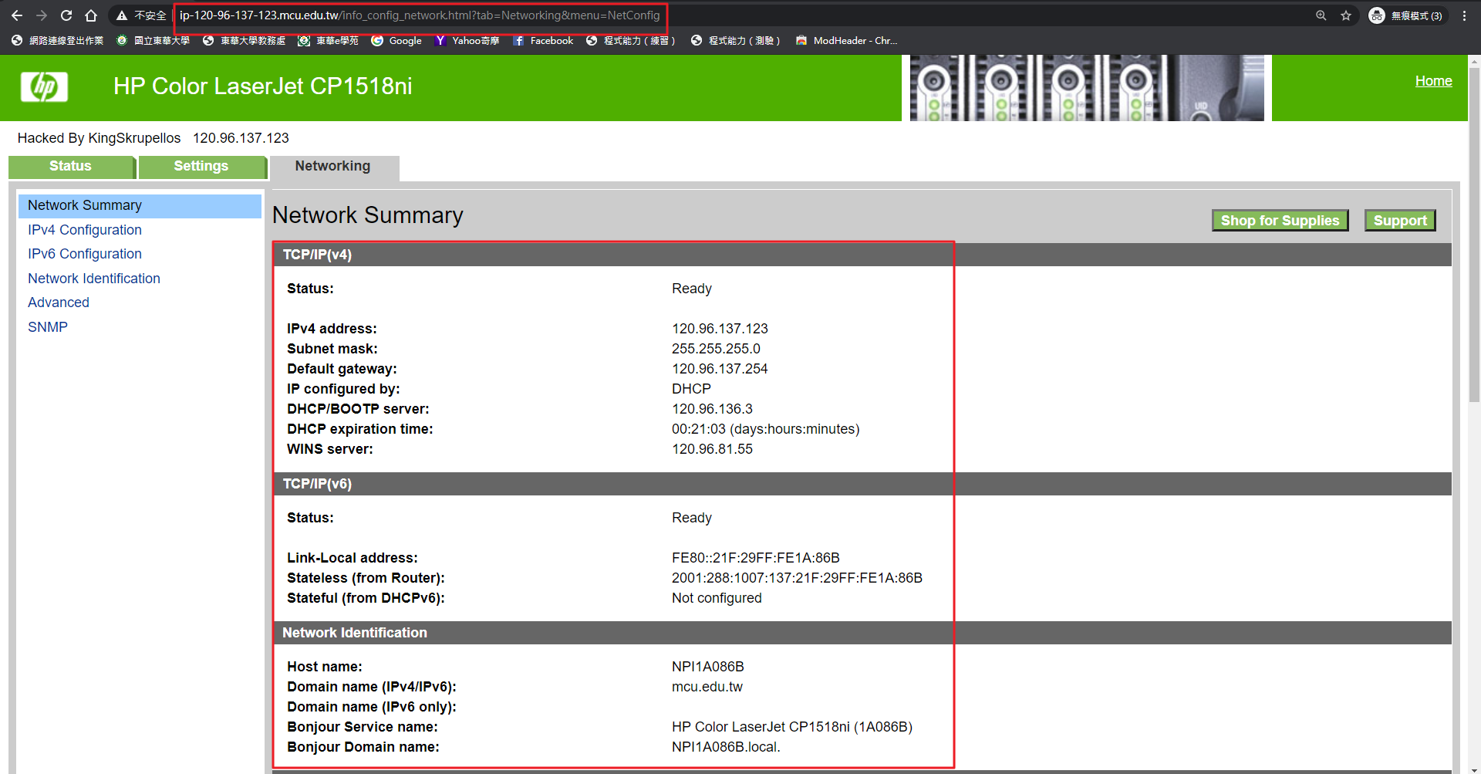Go back with the browser back arrow

(x=17, y=15)
